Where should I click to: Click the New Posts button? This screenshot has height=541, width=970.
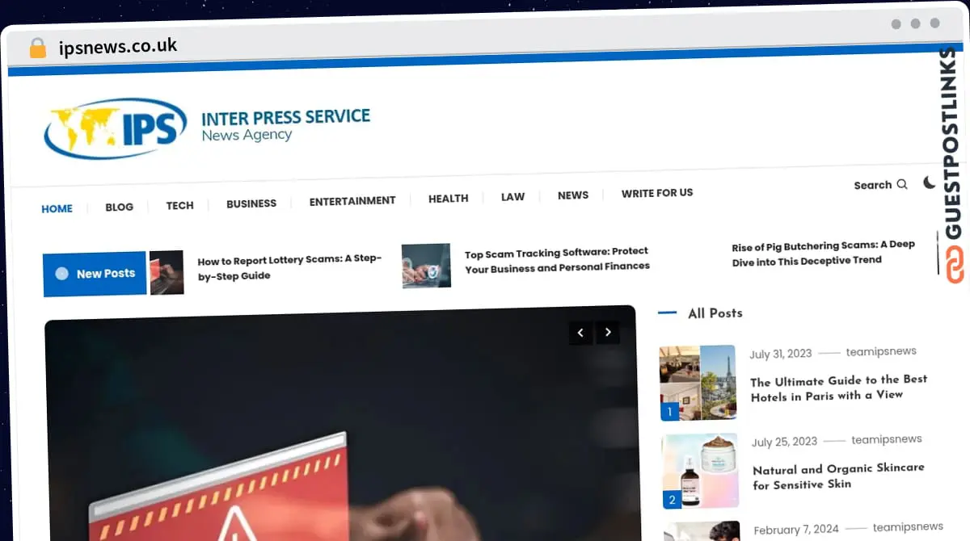[95, 274]
